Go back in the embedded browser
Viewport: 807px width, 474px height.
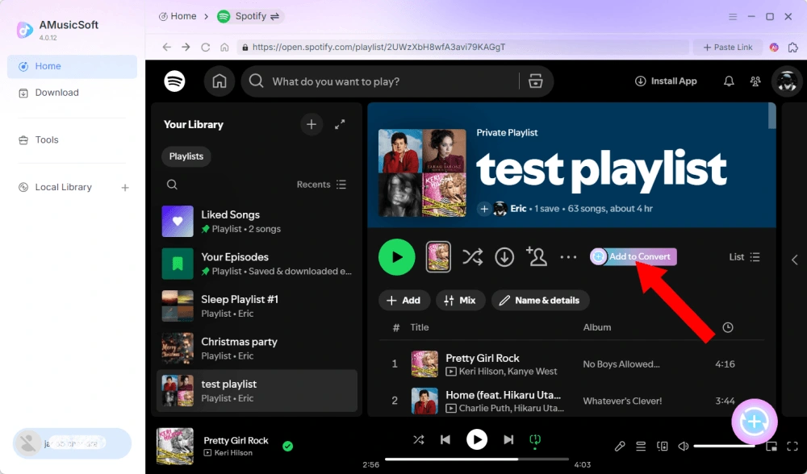point(167,48)
